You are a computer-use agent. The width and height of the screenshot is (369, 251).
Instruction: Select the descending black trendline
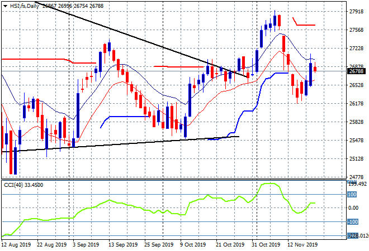click(x=141, y=40)
